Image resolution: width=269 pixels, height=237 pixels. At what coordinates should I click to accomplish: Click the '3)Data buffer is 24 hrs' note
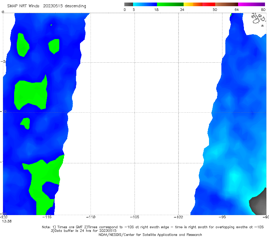click(84, 231)
